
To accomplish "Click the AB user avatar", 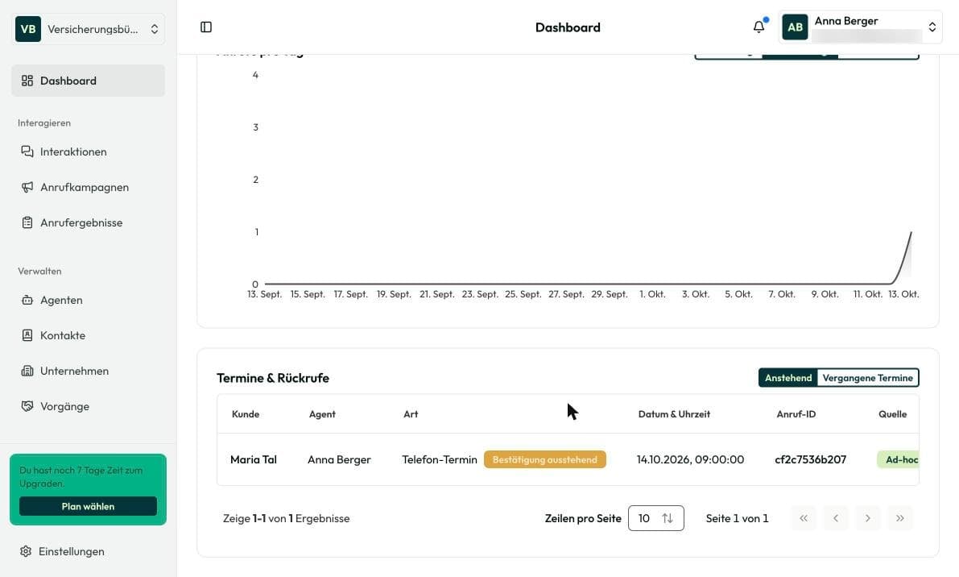I will pos(795,27).
